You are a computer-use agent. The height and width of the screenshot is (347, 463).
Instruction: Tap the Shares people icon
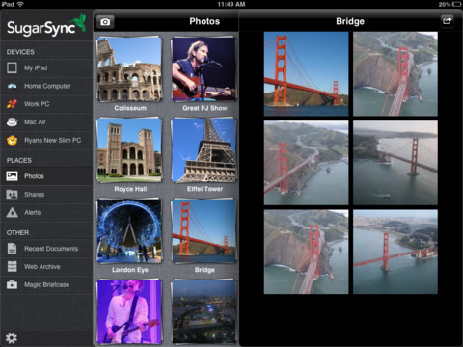click(12, 194)
